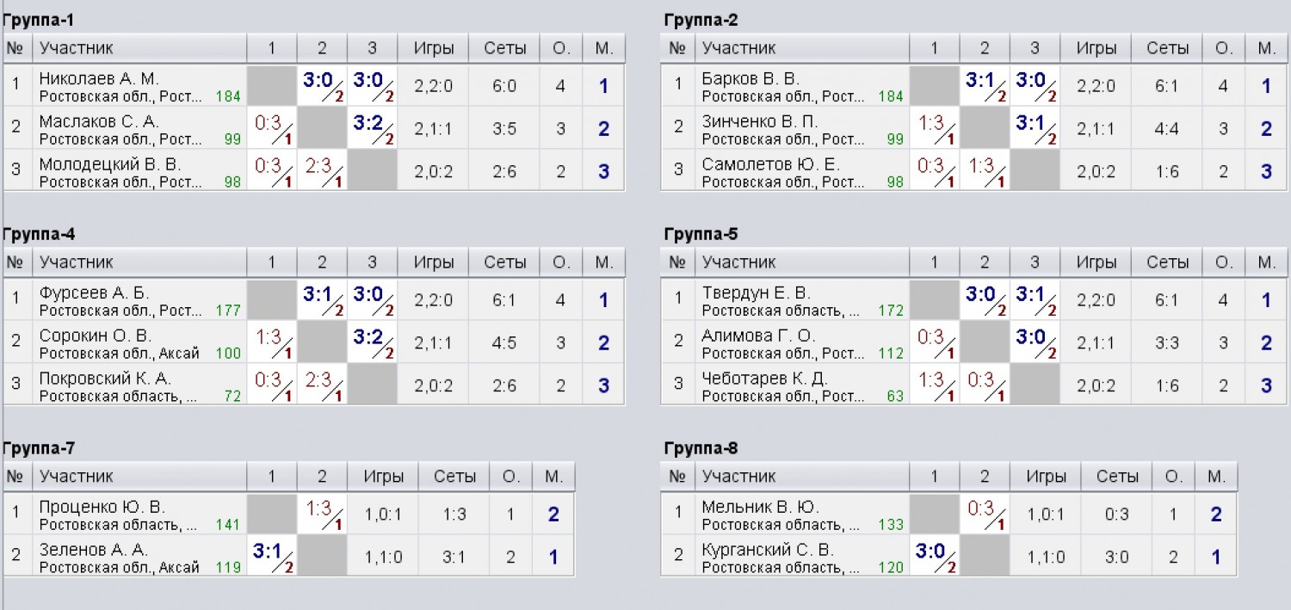Click Мельник В. Ю. 0:3 match score

coord(985,514)
